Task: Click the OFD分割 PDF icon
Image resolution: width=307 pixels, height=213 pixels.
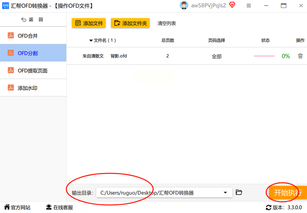Action: click(11, 53)
